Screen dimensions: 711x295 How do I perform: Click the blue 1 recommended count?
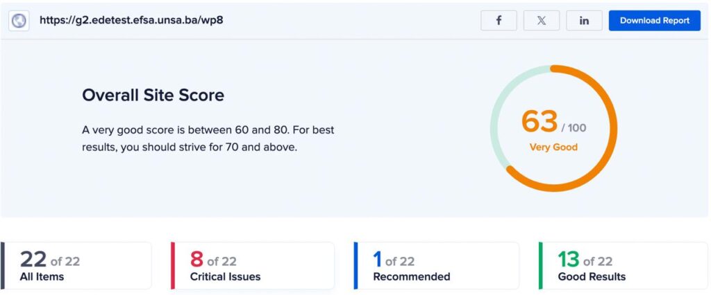[377, 260]
